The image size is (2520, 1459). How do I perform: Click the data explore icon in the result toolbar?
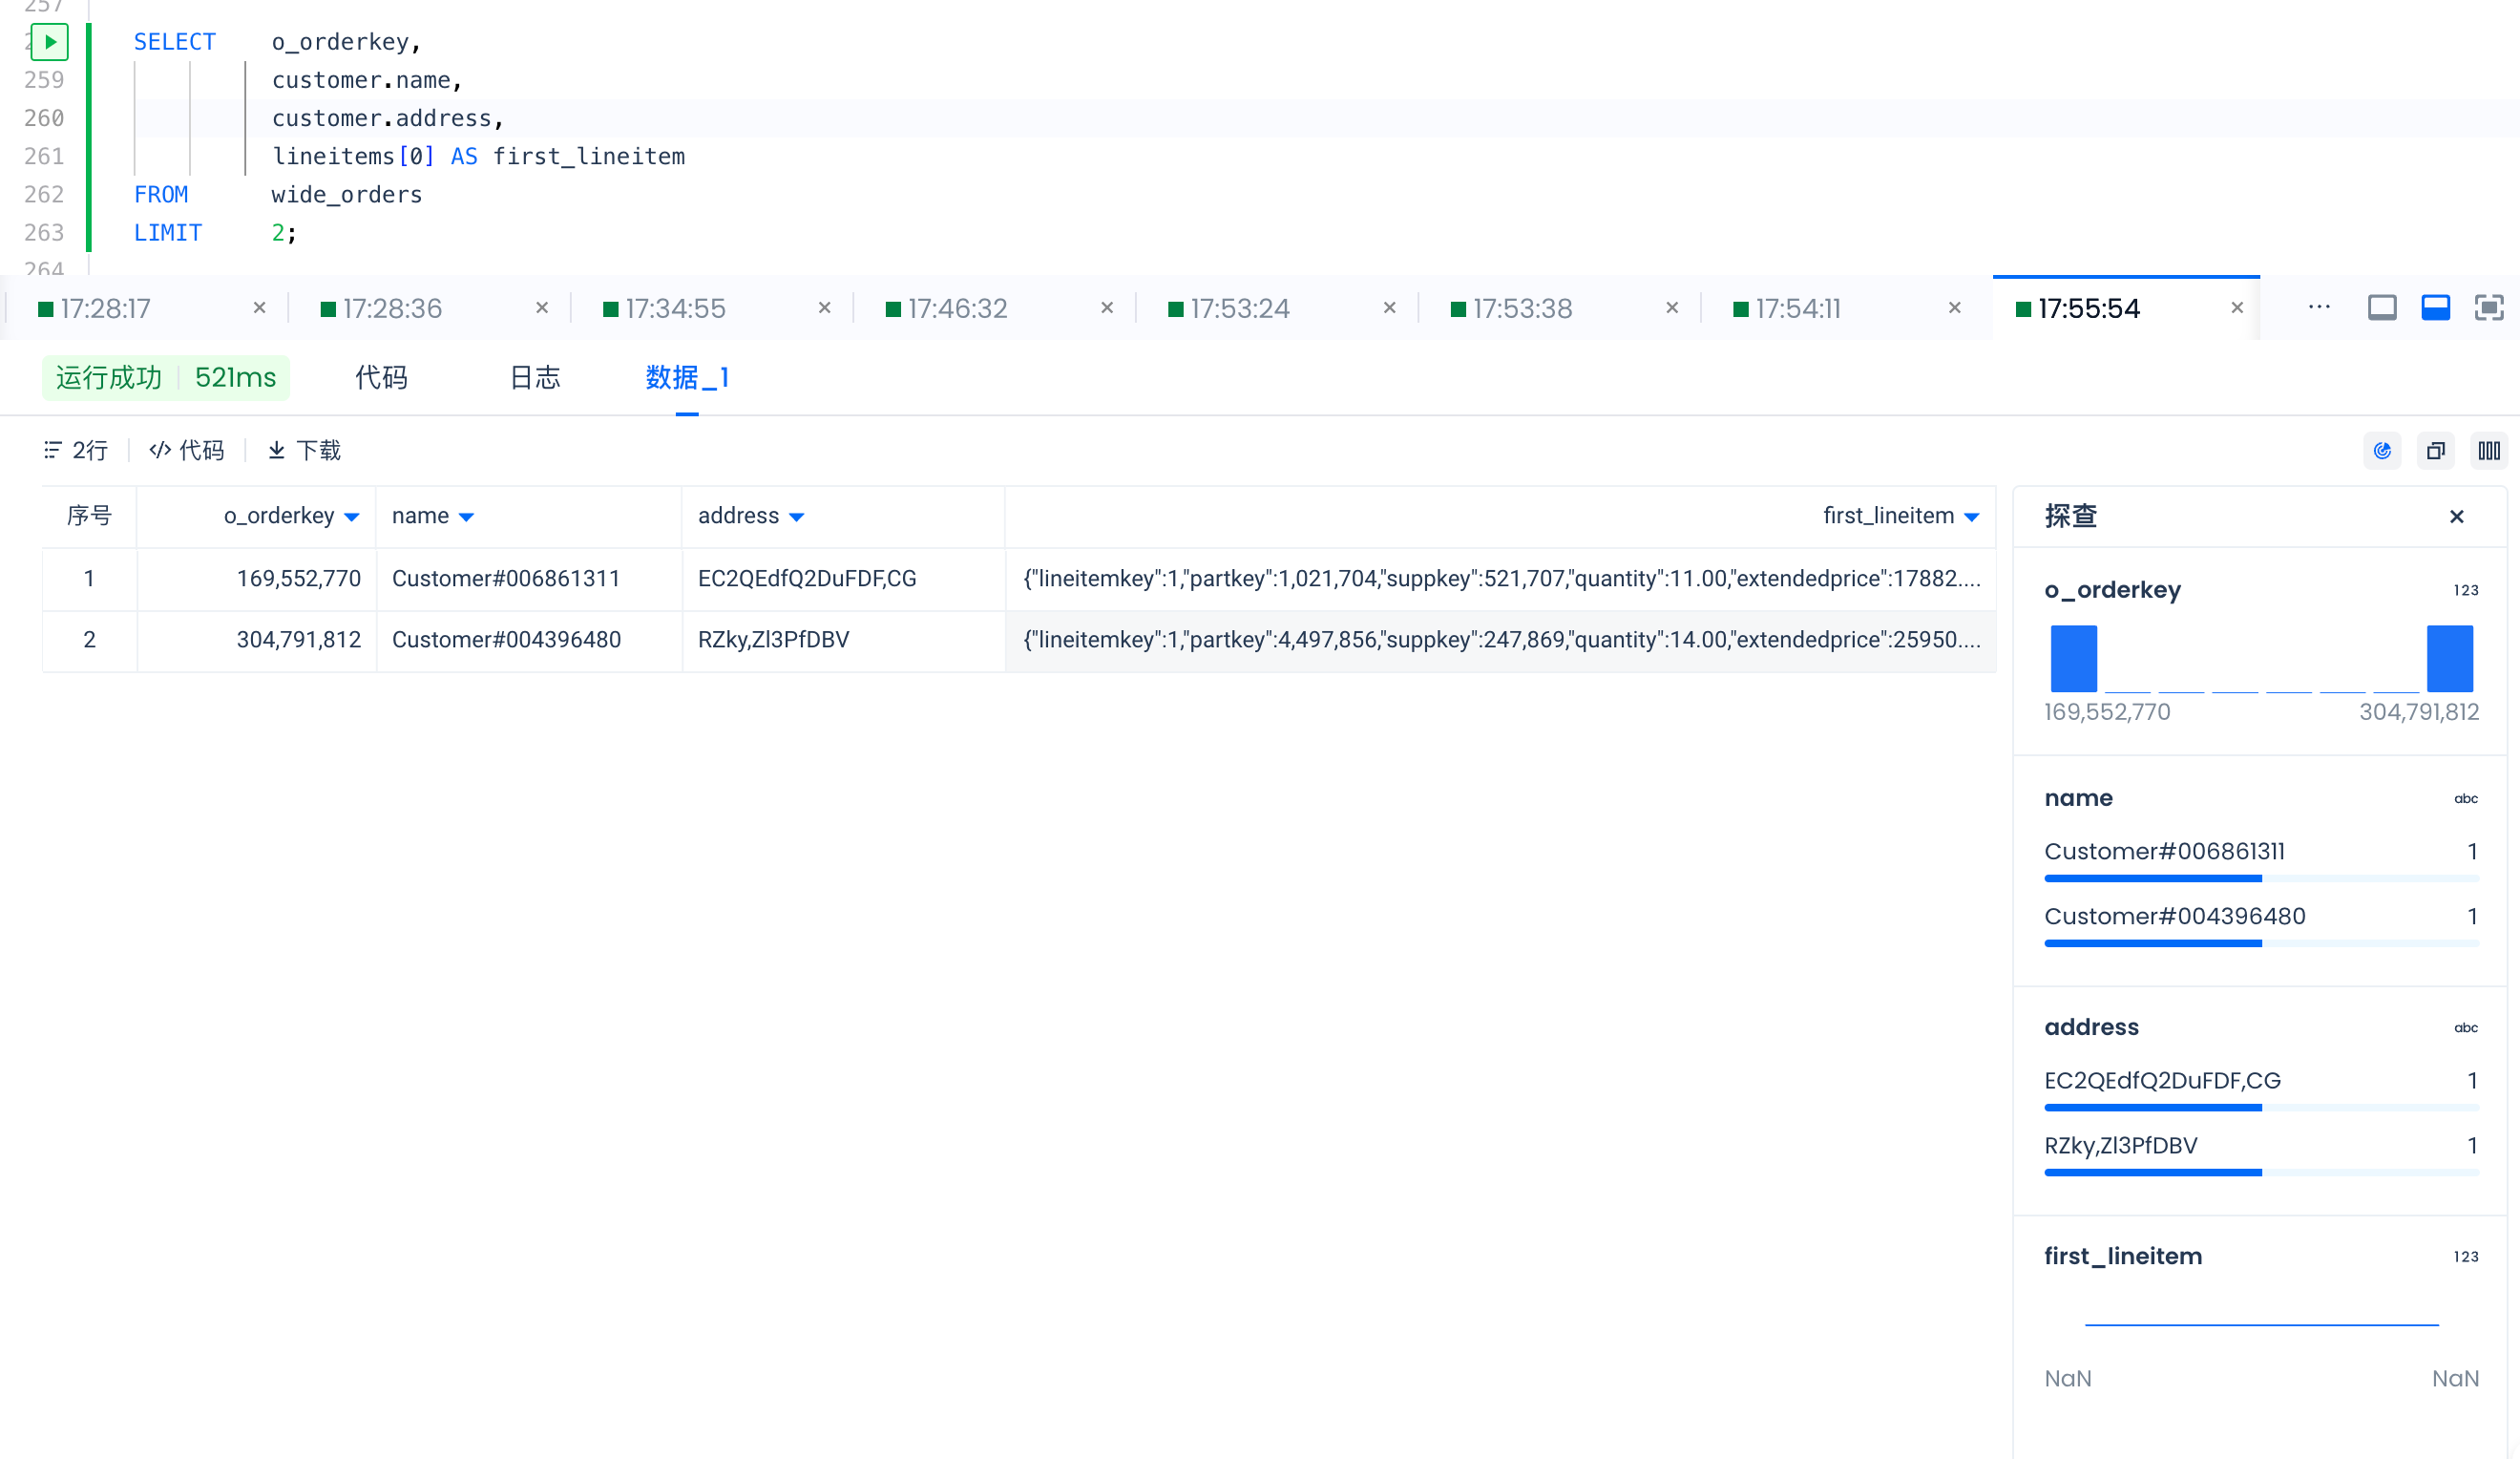2382,451
